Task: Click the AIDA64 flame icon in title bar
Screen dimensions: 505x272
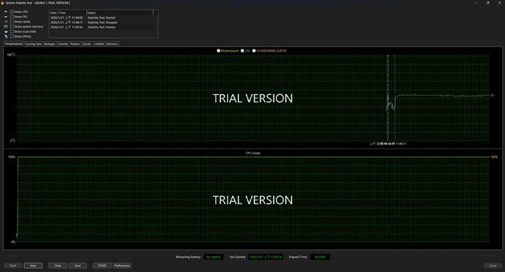Action: pos(2,3)
